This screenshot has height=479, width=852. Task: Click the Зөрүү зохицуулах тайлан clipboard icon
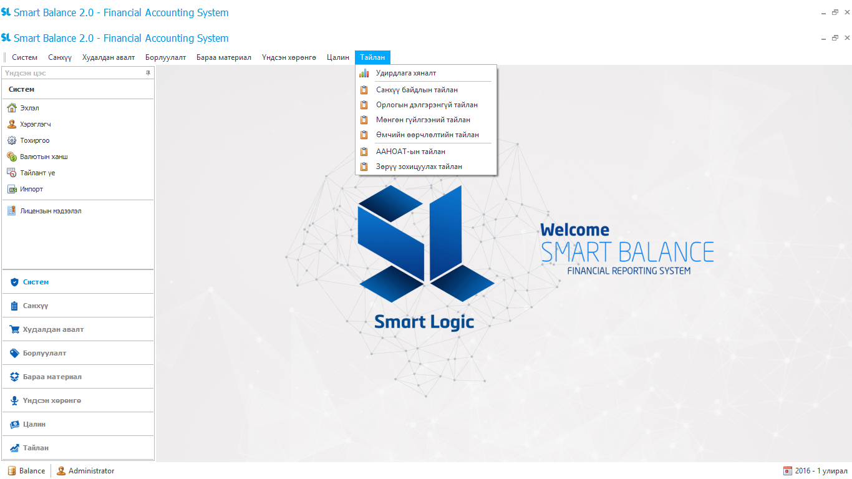click(364, 167)
